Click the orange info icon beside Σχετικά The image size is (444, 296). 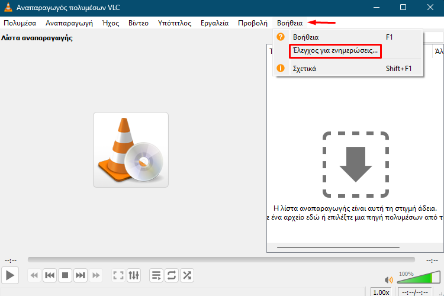pos(281,68)
